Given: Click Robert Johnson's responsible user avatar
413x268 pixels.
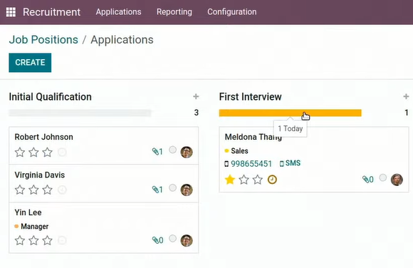Looking at the screenshot, I should pos(187,152).
